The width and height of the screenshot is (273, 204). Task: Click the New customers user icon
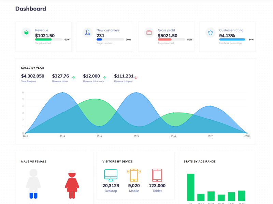pyautogui.click(x=88, y=32)
